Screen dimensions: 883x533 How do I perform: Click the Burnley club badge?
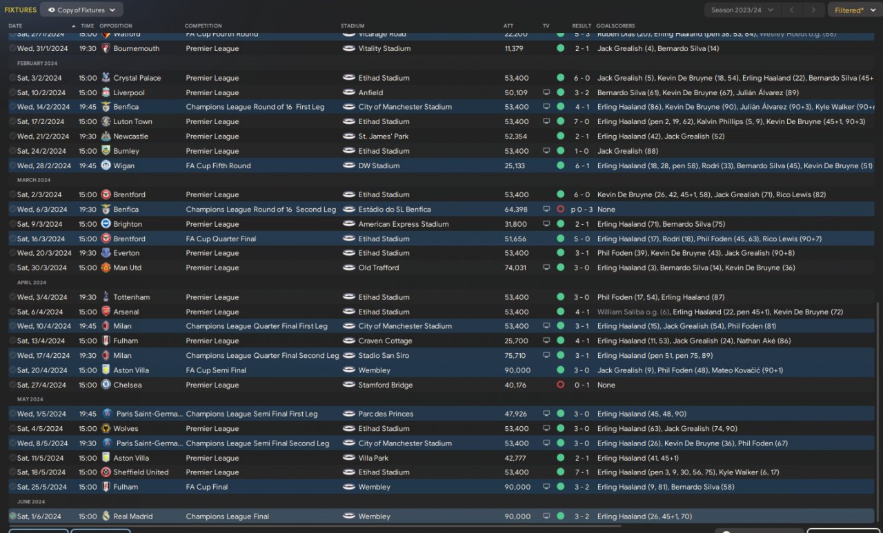tap(106, 151)
